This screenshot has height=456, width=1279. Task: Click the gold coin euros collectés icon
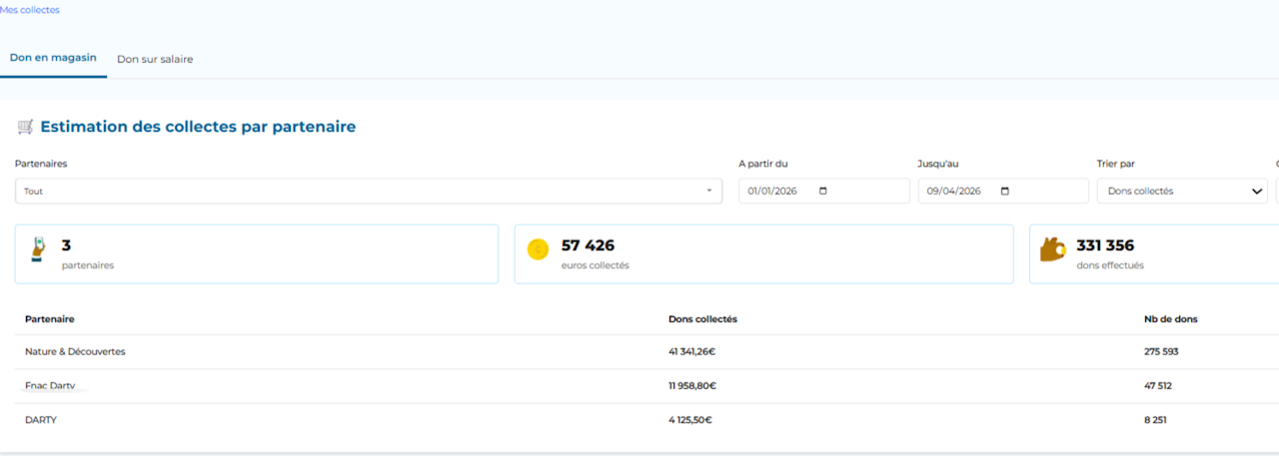click(x=538, y=249)
